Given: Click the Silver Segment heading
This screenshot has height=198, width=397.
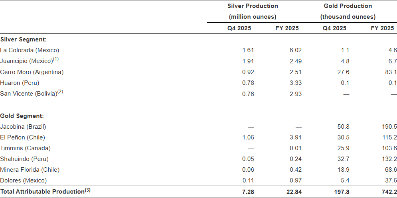Looking at the screenshot, I should (x=24, y=39).
